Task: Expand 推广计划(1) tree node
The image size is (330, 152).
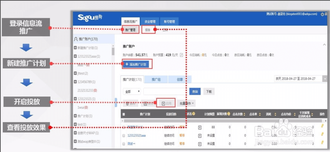Action: pos(75,116)
